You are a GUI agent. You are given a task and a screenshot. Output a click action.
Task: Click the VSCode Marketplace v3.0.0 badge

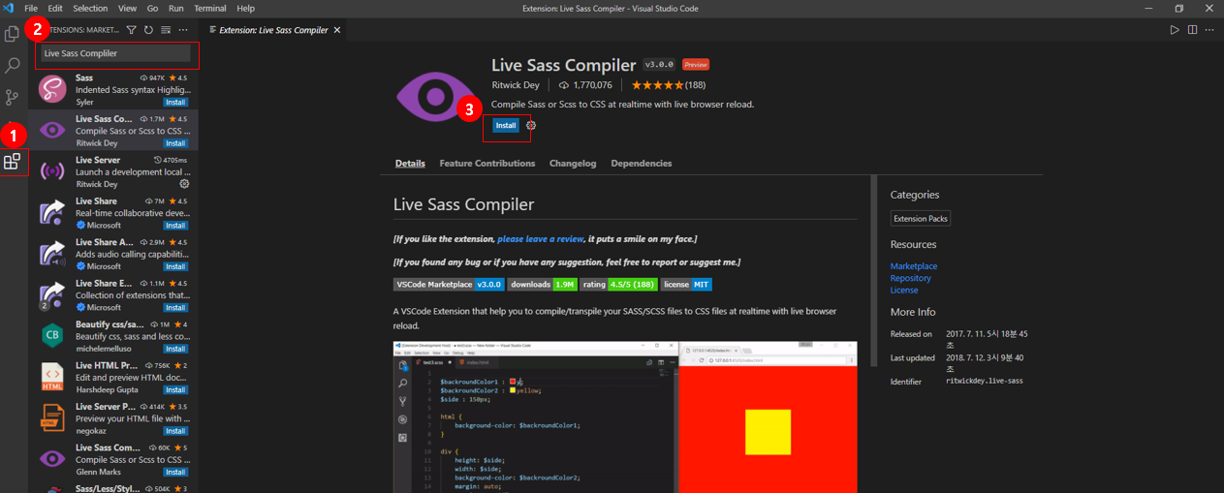[x=449, y=285]
